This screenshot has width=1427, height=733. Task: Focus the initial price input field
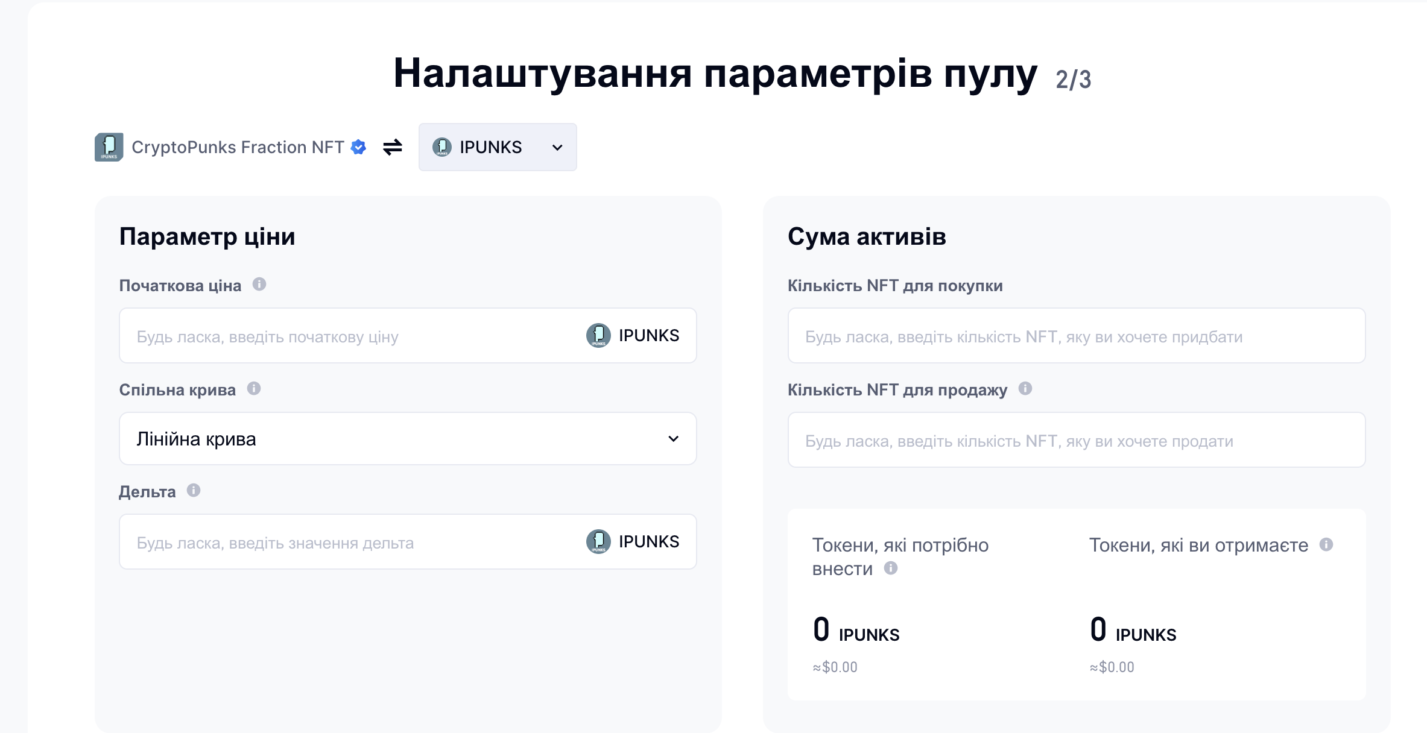pyautogui.click(x=350, y=336)
